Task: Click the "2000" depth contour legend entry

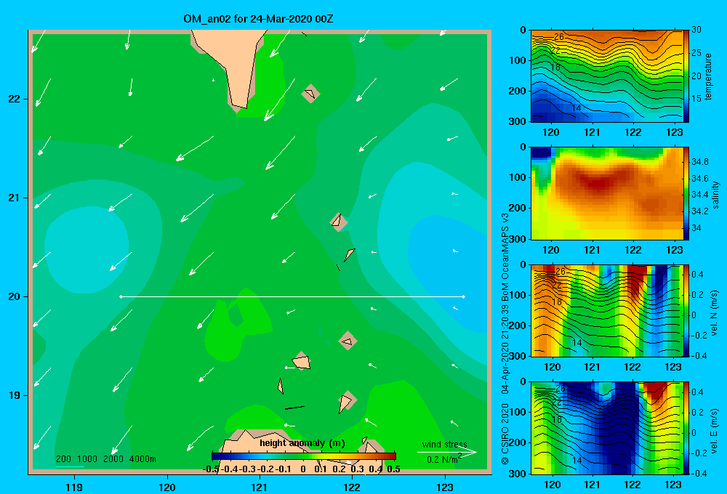Action: 113,459
